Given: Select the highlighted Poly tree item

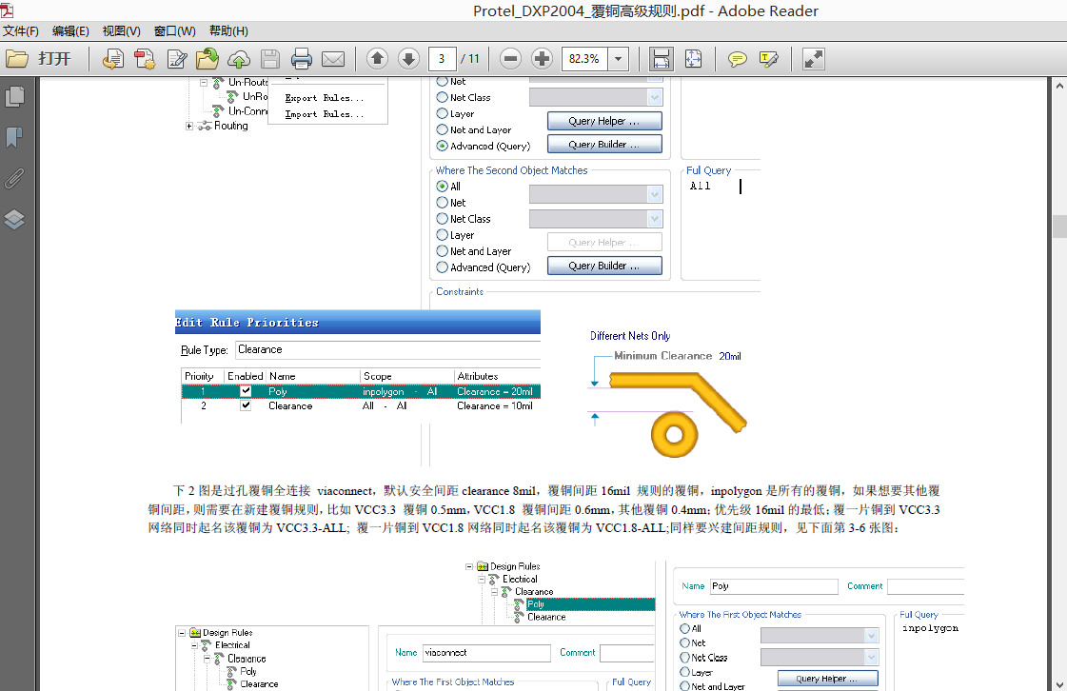Looking at the screenshot, I should point(590,604).
